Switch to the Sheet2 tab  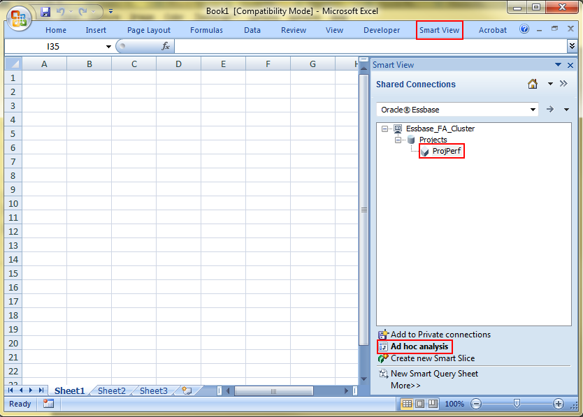(112, 390)
